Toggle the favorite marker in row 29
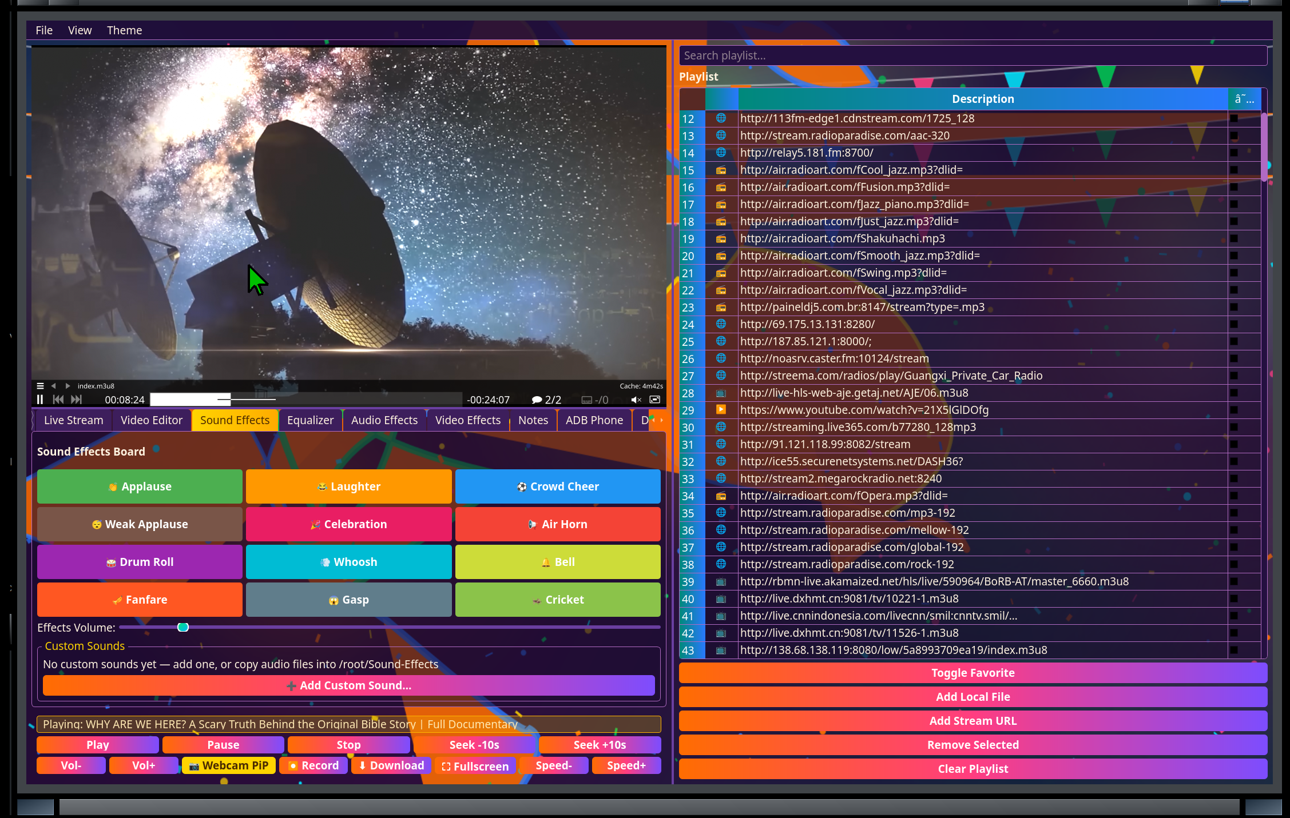 point(1234,410)
